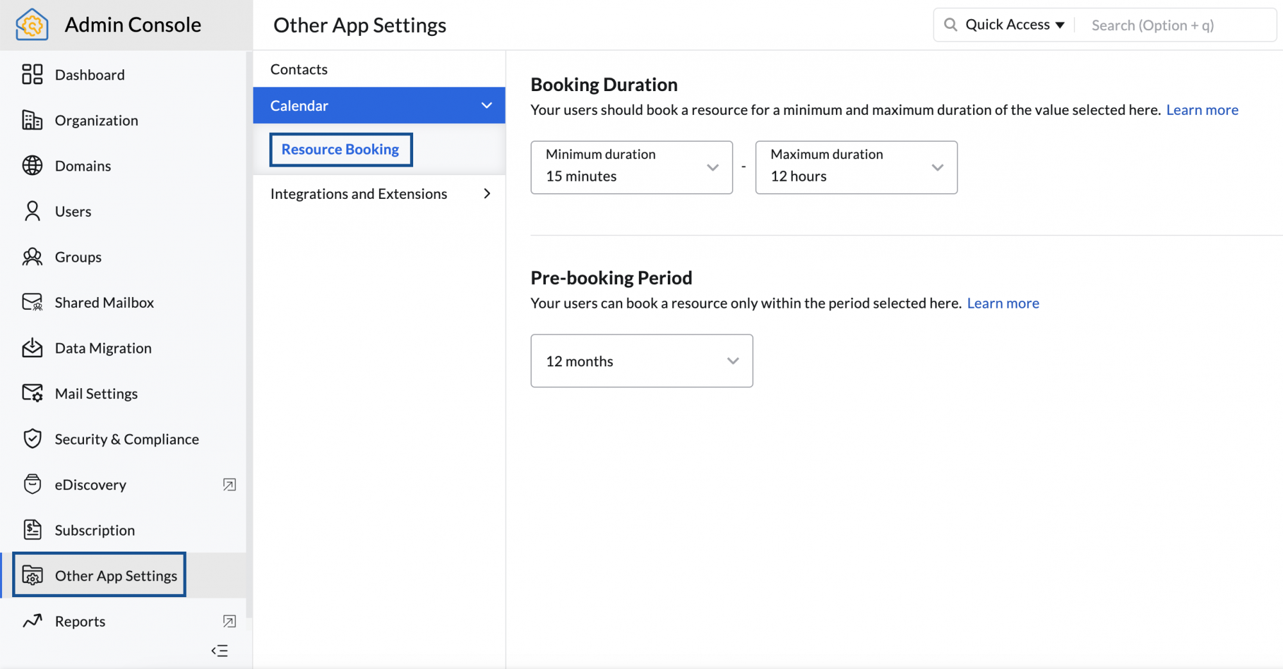Open Dashboard via its grid icon

[32, 74]
